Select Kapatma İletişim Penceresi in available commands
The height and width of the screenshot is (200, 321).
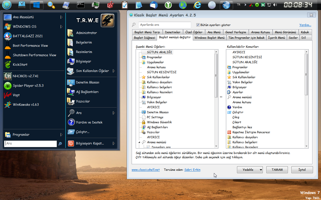251,132
